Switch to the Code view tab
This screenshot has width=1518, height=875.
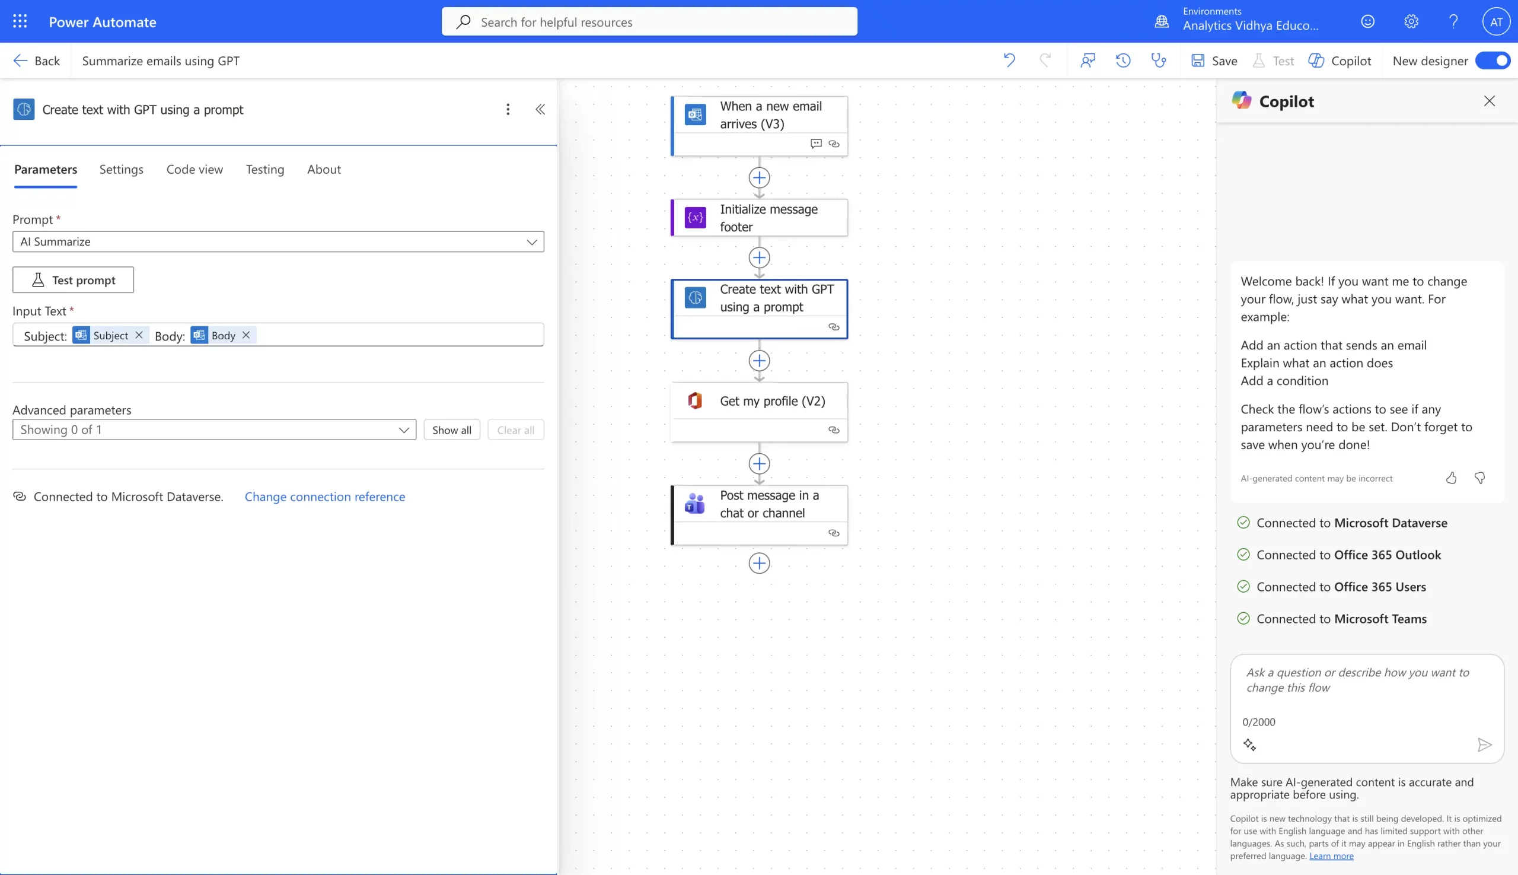click(x=194, y=169)
